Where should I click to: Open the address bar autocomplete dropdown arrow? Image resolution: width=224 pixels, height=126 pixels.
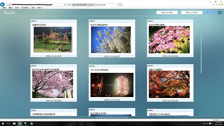click(67, 5)
